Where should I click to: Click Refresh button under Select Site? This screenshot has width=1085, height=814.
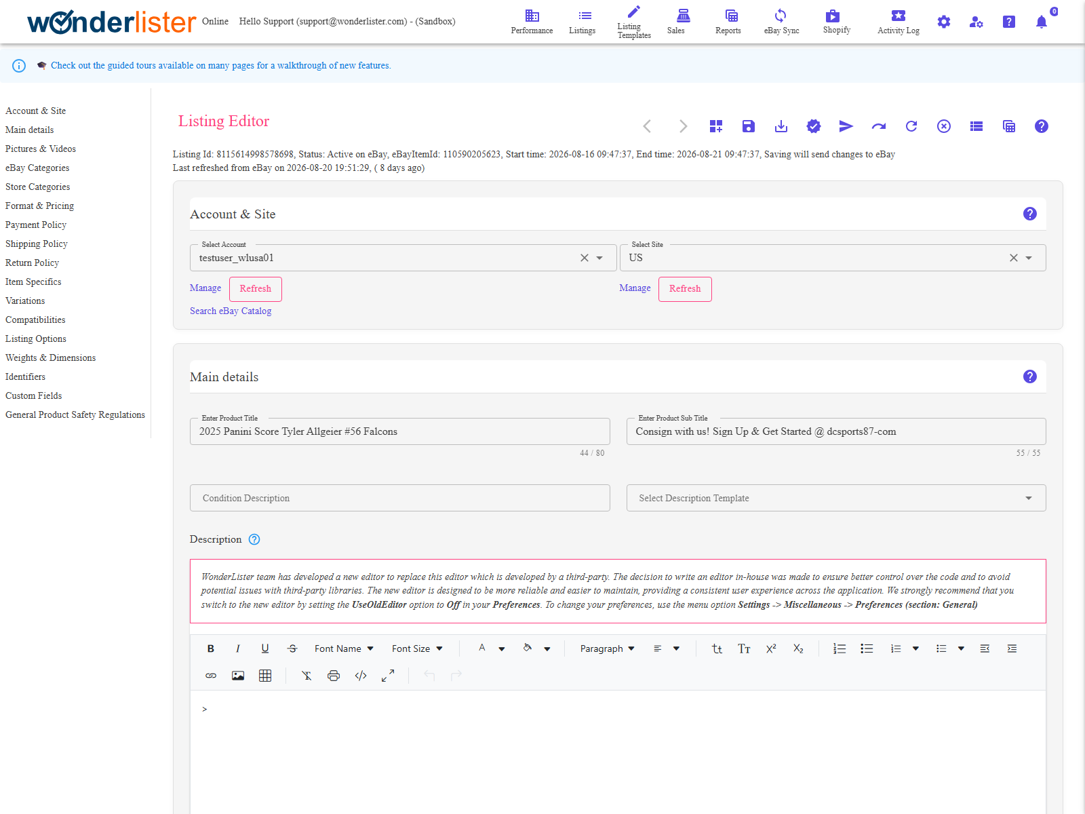click(685, 289)
